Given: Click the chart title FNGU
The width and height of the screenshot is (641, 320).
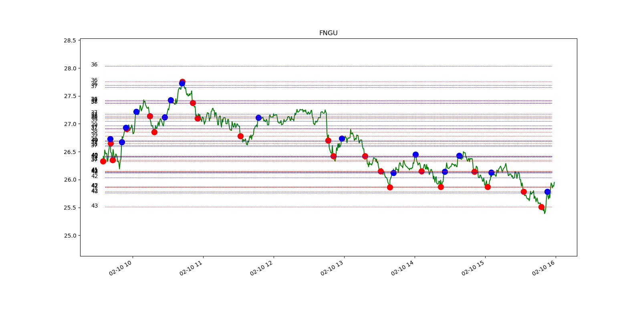Looking at the screenshot, I should coord(328,33).
